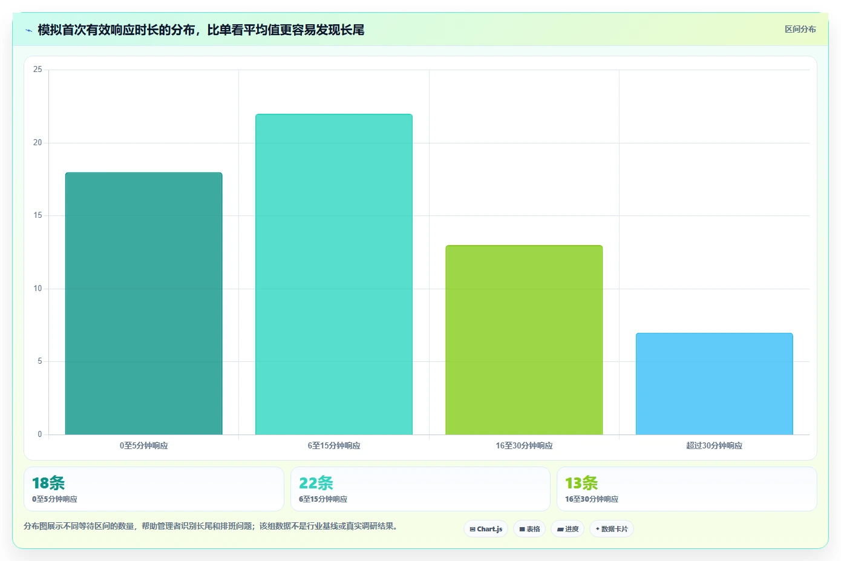The height and width of the screenshot is (561, 841).
Task: Click the x-axis label 0至5分钟响应
Action: [x=144, y=445]
